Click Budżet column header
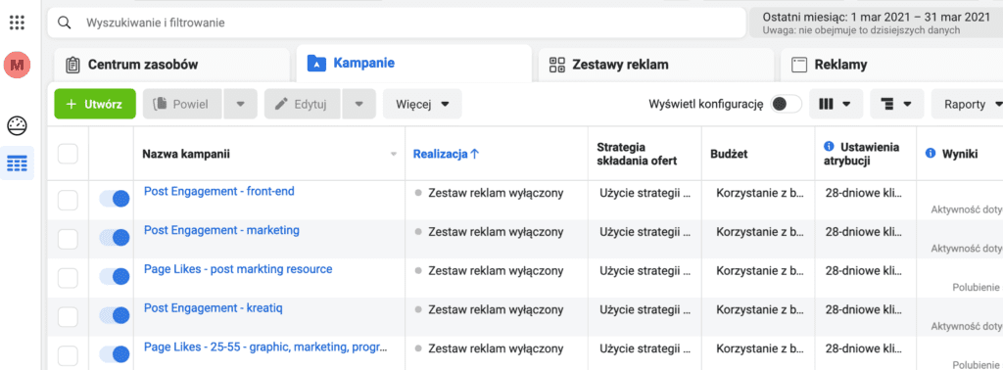This screenshot has width=1003, height=370. [x=729, y=154]
